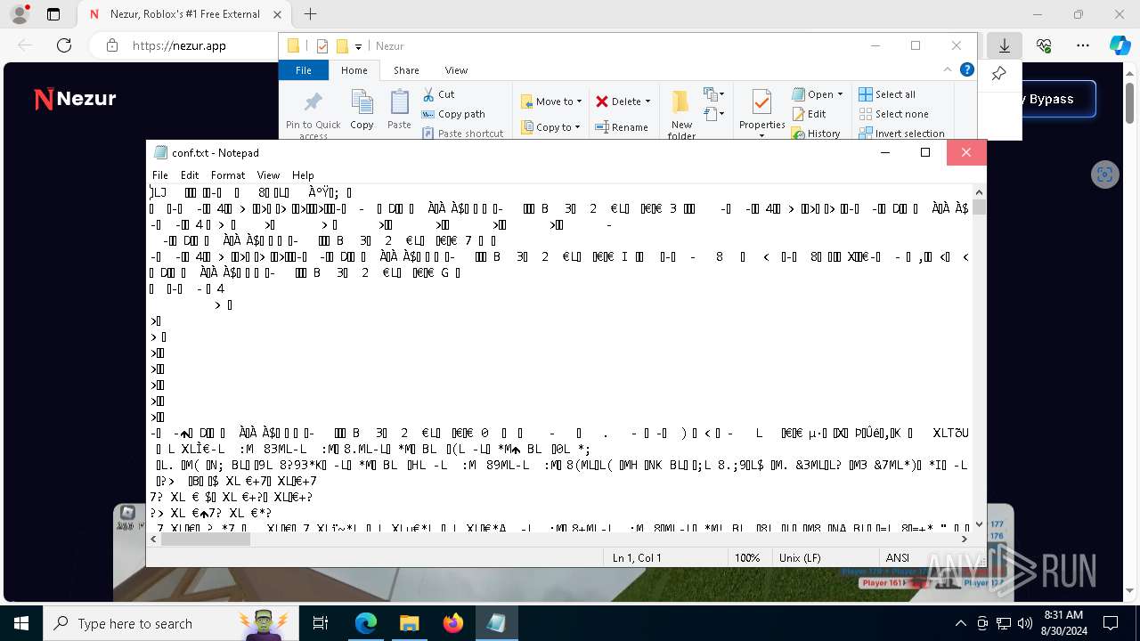1140x641 pixels.
Task: Click the Quick Access properties checkmark icon
Action: (322, 46)
